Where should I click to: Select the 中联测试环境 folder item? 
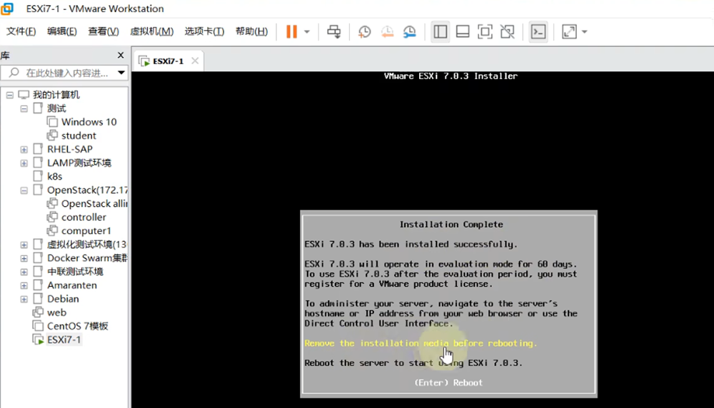tap(75, 272)
